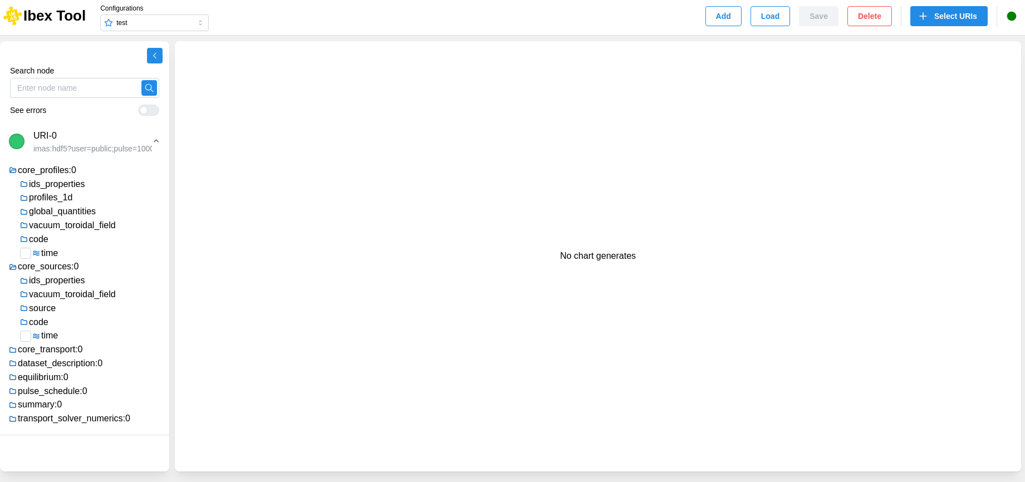
Task: Check the time box under core_sources
Action: 26,336
